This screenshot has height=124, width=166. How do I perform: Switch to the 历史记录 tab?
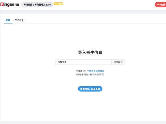pos(19,20)
